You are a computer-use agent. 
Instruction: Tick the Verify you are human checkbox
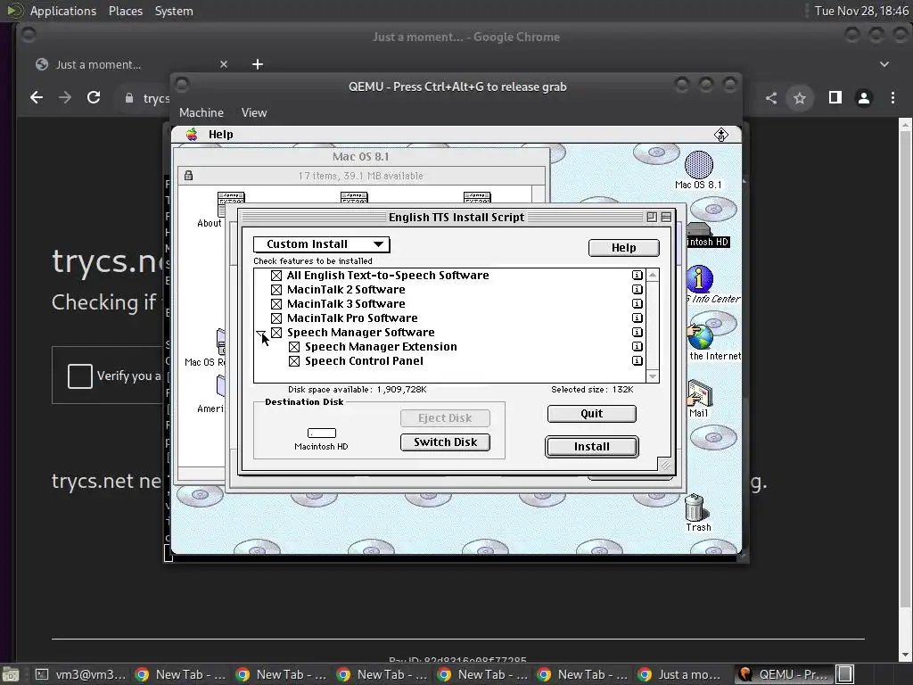79,376
